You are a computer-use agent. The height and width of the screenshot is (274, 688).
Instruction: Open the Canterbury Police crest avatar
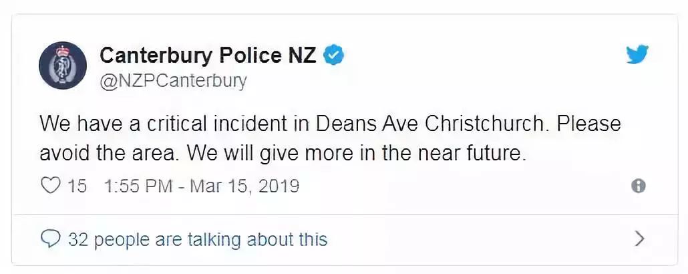63,65
